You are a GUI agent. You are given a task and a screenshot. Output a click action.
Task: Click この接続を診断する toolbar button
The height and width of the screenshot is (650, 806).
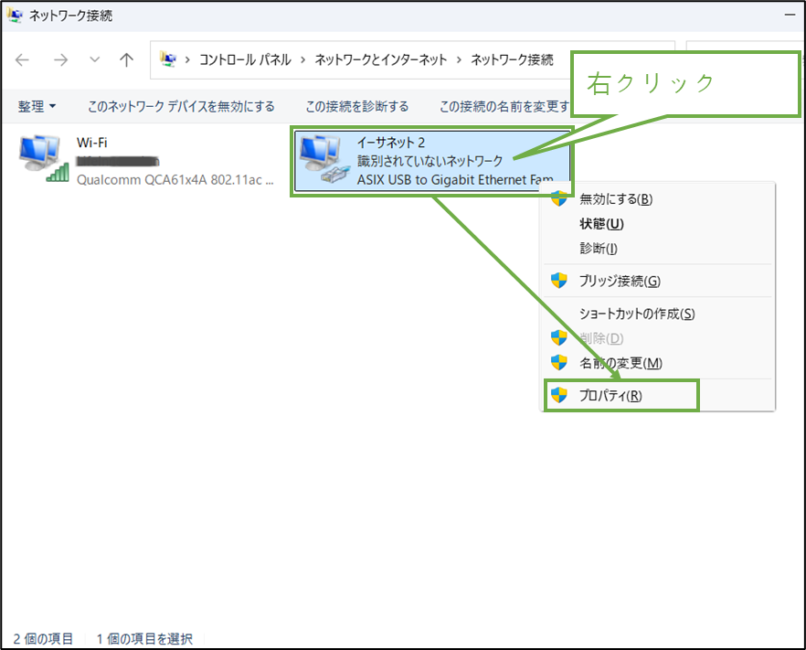click(x=357, y=106)
